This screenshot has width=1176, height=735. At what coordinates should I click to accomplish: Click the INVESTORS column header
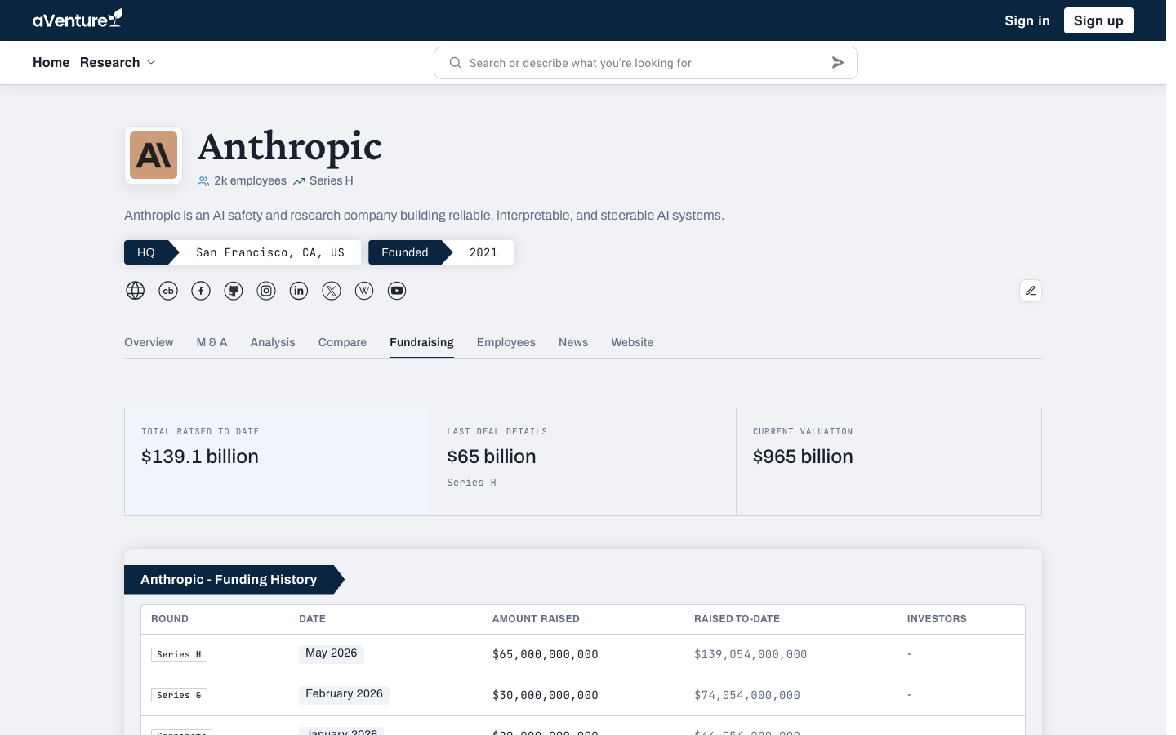click(937, 619)
